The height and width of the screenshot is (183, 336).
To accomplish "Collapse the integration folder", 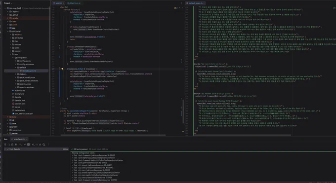I will click(x=13, y=58).
